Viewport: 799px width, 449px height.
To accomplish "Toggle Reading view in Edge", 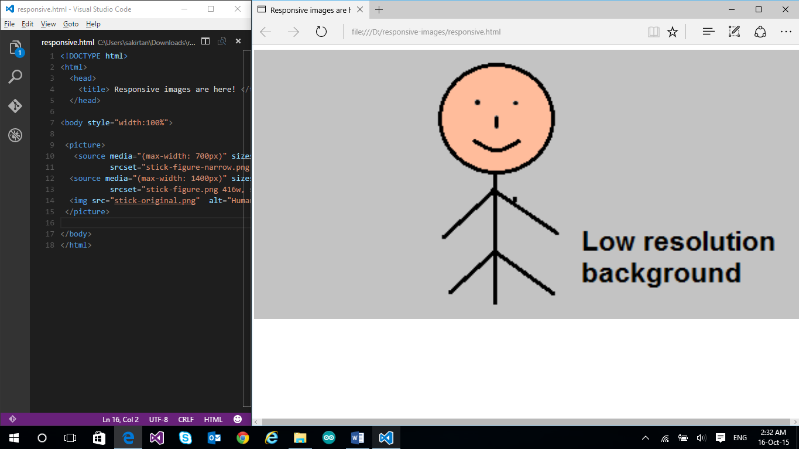I will 653,32.
